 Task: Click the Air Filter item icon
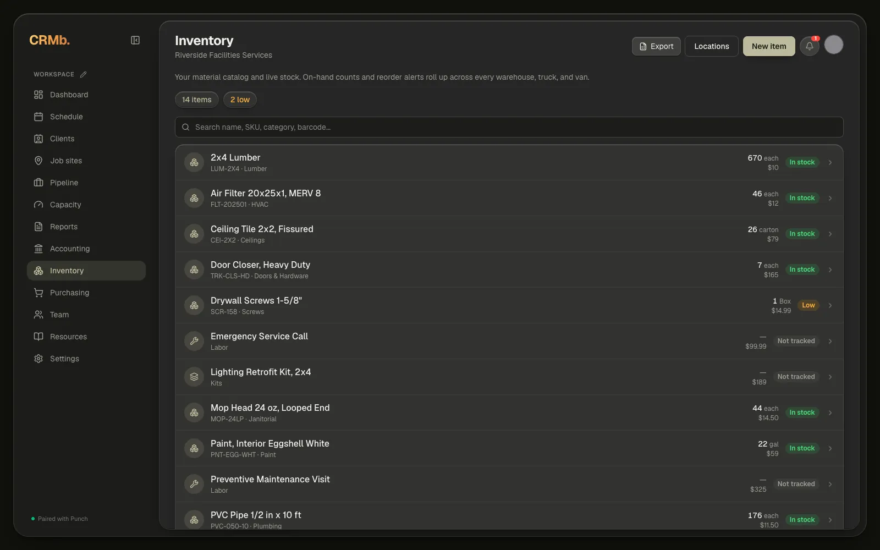pyautogui.click(x=194, y=198)
